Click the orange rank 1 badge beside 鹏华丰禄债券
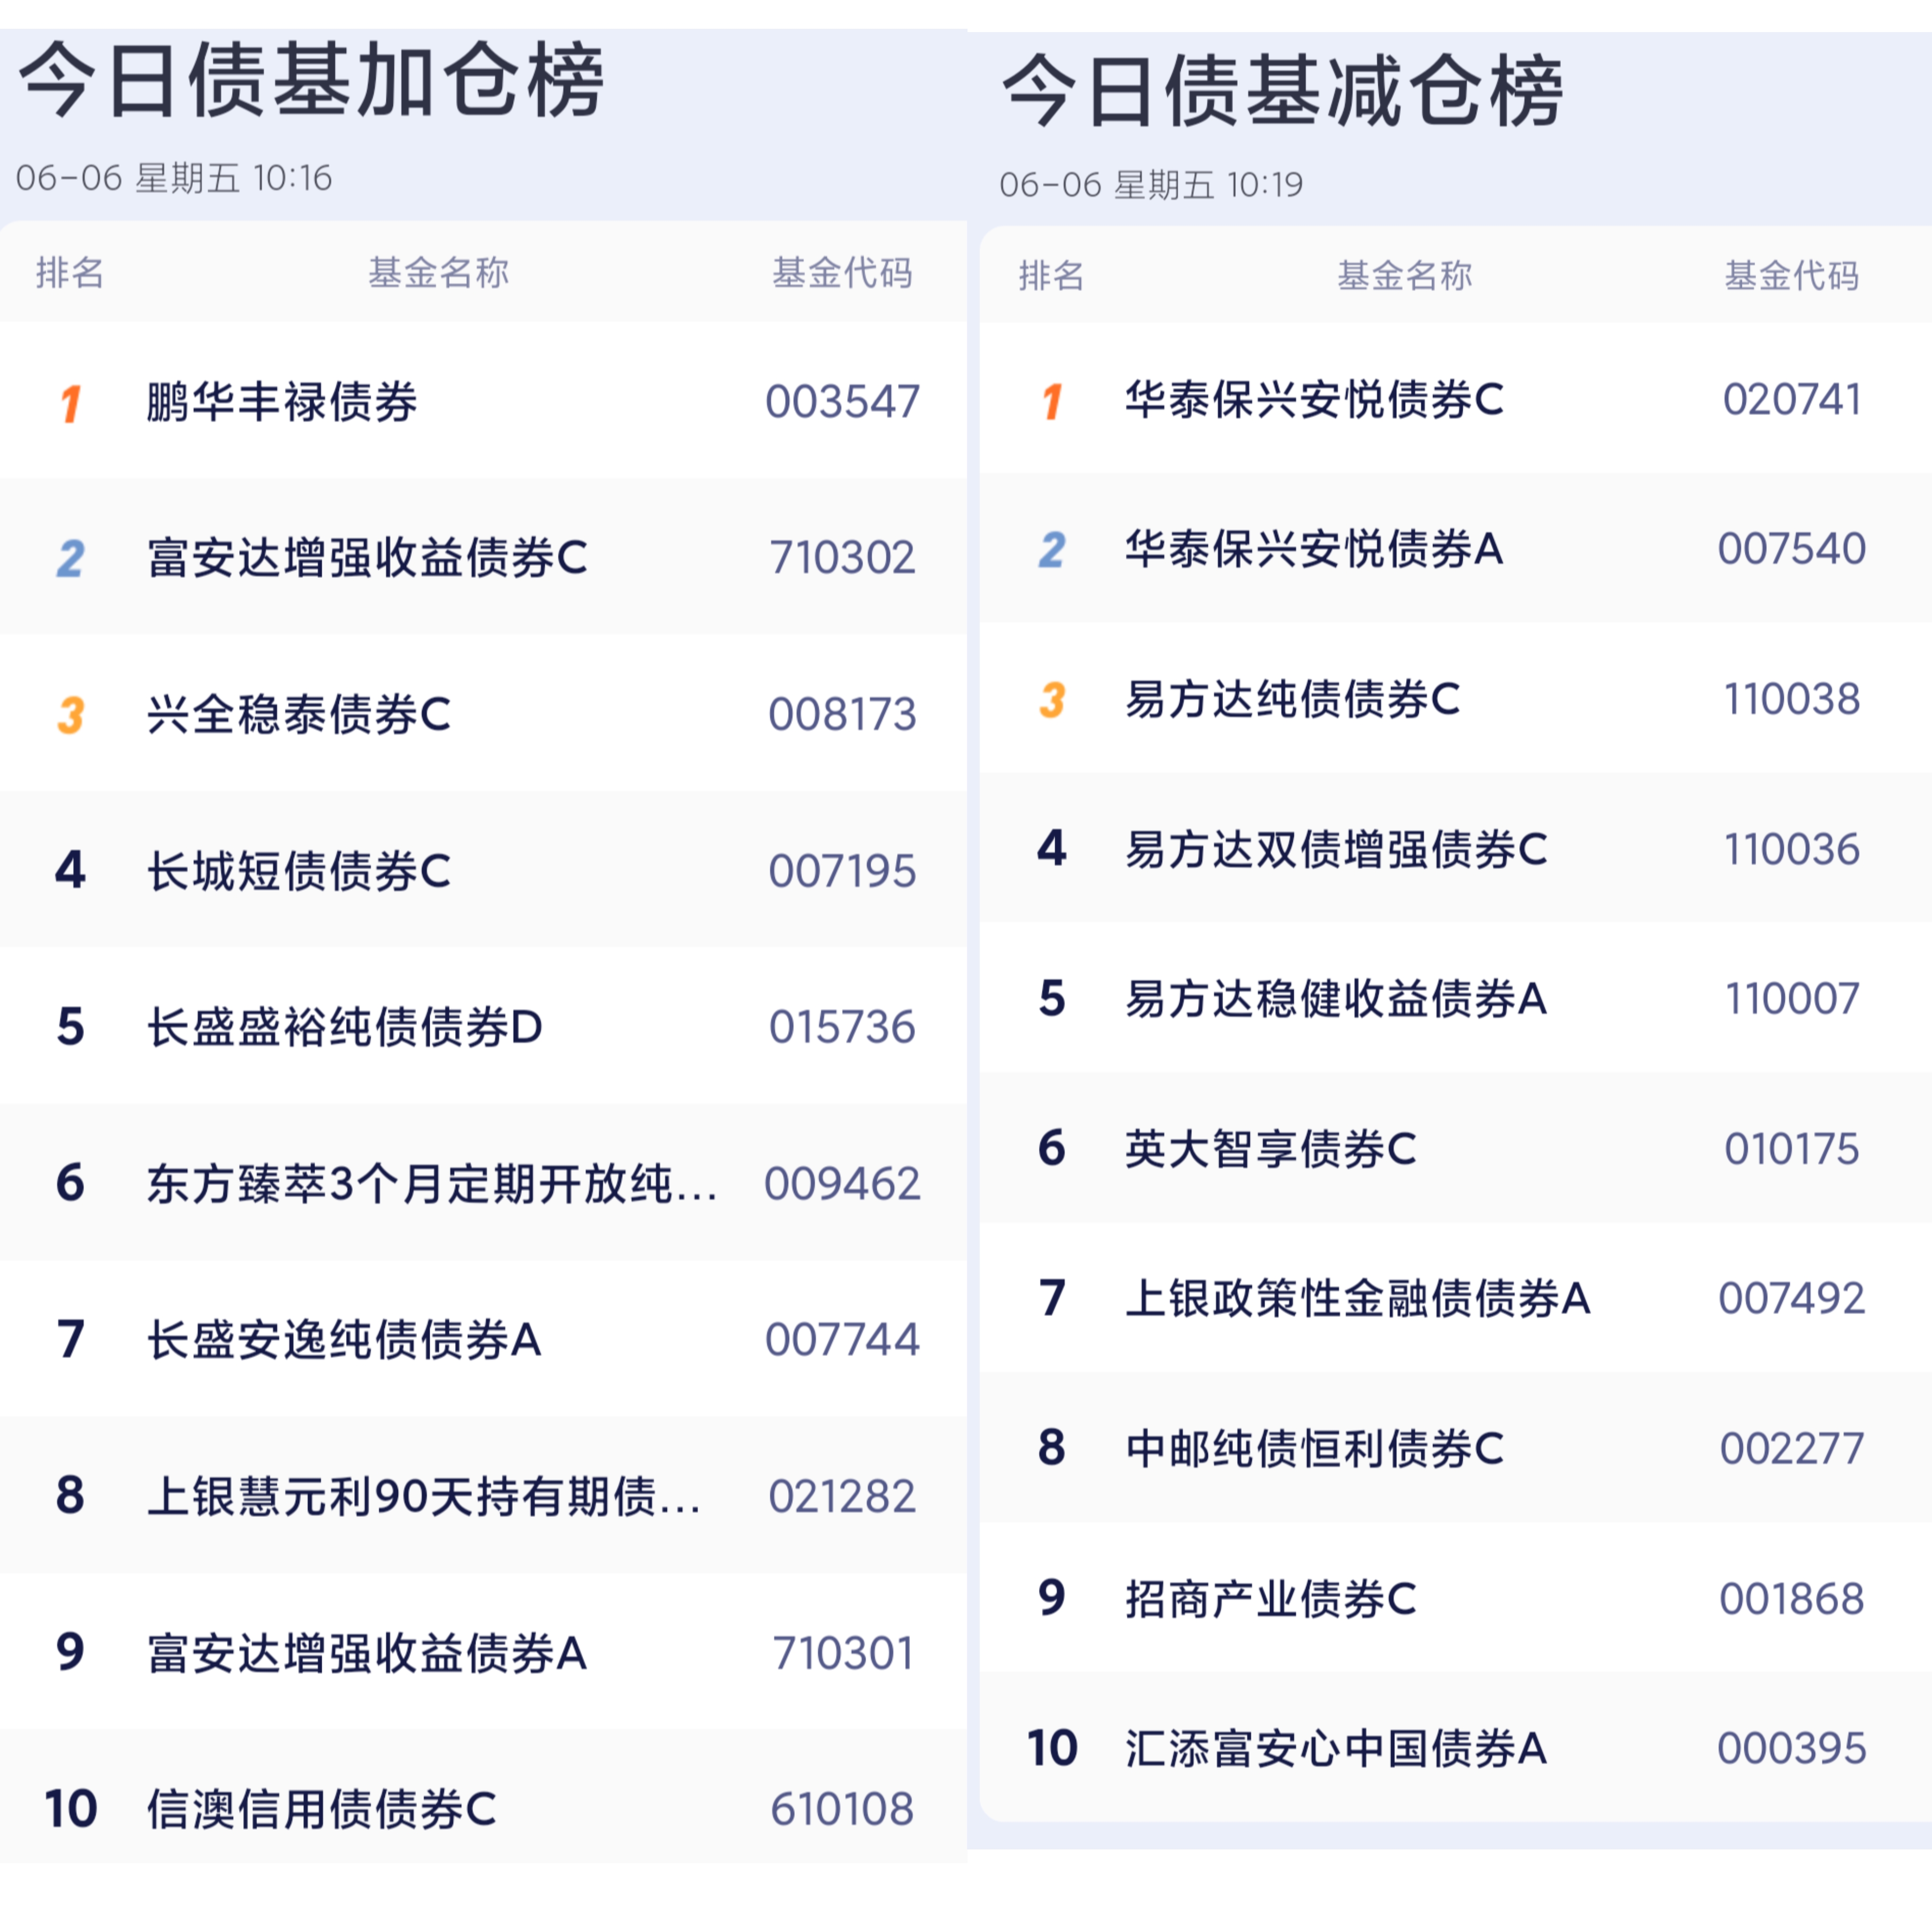This screenshot has width=1932, height=1932. tap(70, 403)
